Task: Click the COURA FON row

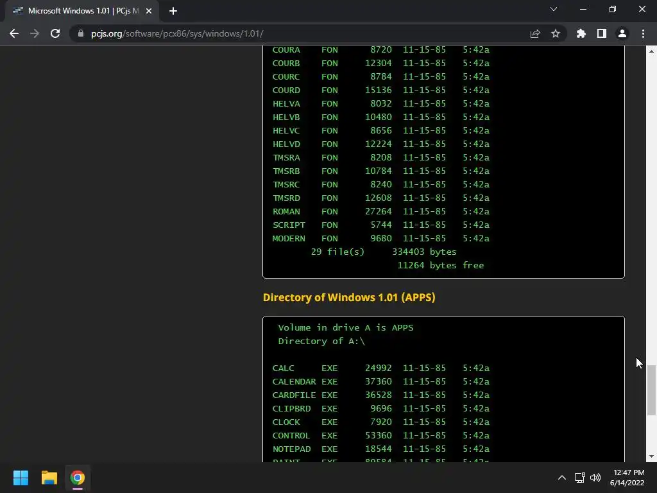Action: [x=381, y=49]
